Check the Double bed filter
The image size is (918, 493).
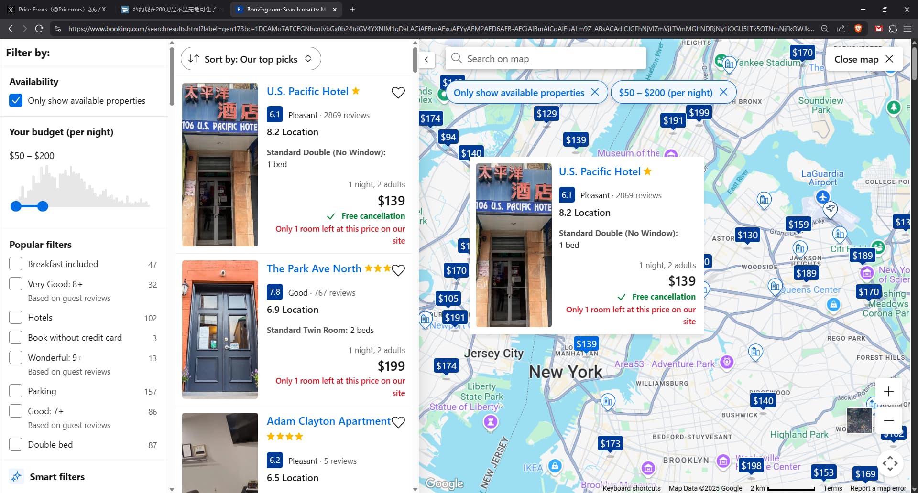[16, 444]
